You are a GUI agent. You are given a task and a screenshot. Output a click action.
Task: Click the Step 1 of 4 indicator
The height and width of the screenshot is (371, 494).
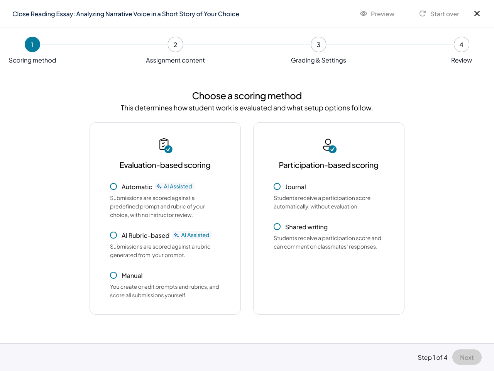(x=433, y=357)
